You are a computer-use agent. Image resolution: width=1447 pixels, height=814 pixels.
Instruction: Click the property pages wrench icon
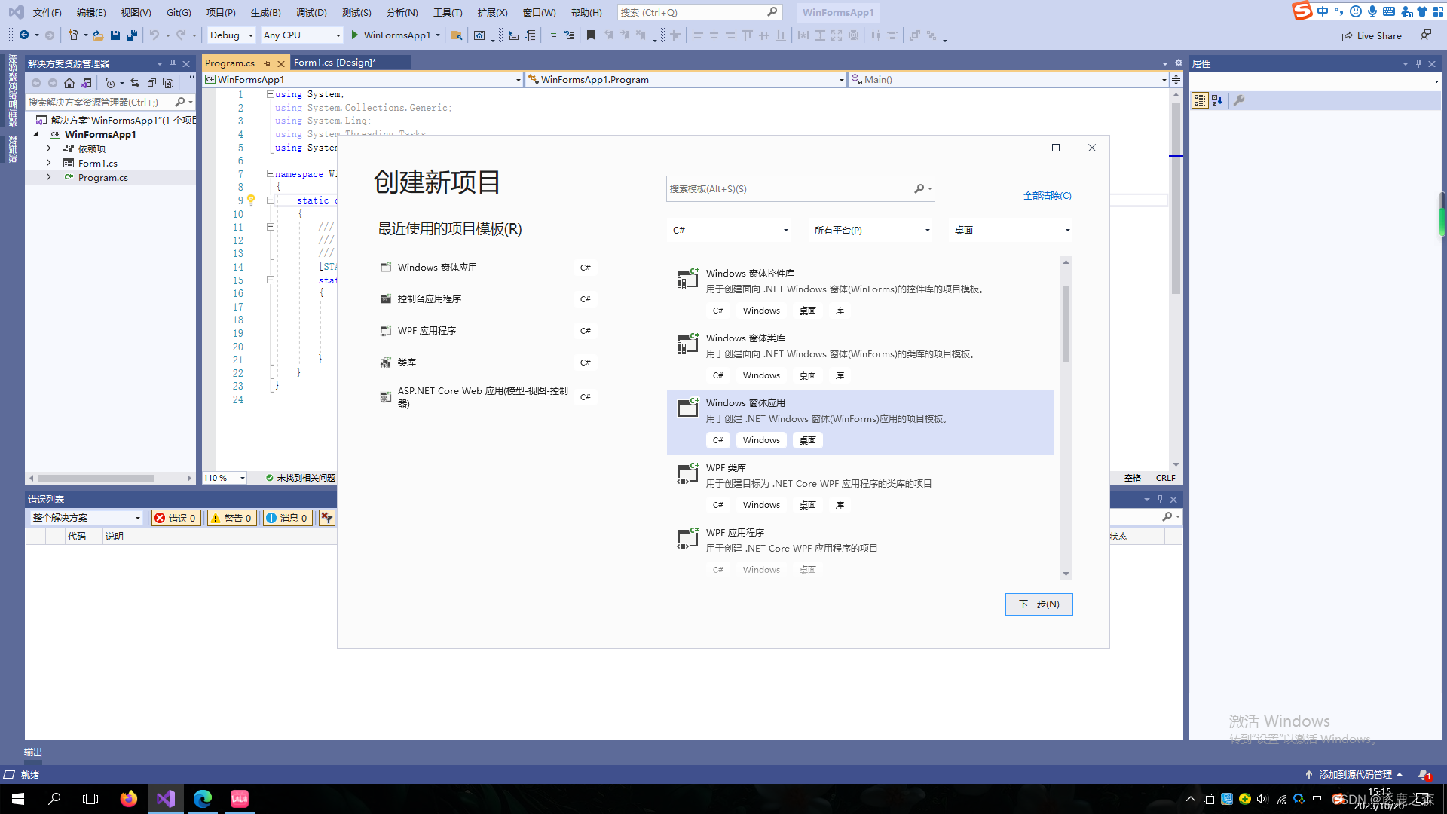click(1239, 100)
